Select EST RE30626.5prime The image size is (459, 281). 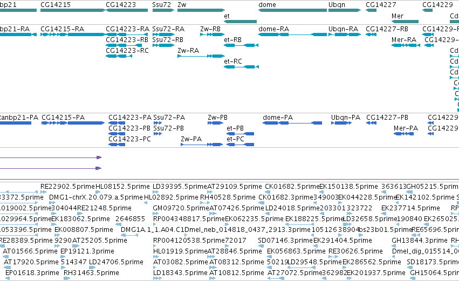click(x=333, y=257)
